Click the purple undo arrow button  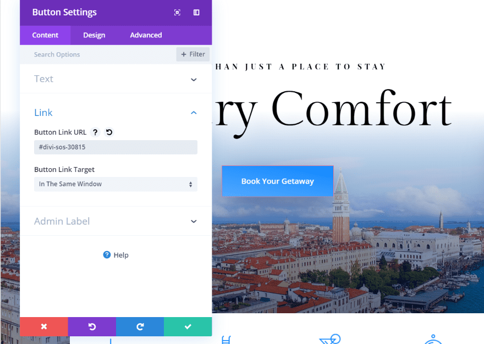coord(92,326)
